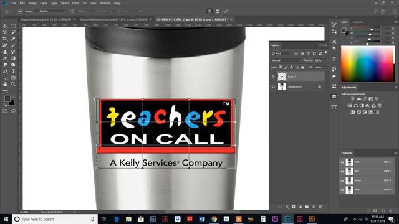Toggle lock all padlock in Layers

(x=302, y=67)
